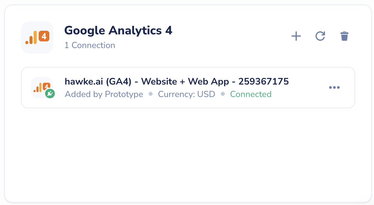Viewport: 374px width, 205px height.
Task: Click the orange 4 badge in header logo
Action: pyautogui.click(x=44, y=37)
